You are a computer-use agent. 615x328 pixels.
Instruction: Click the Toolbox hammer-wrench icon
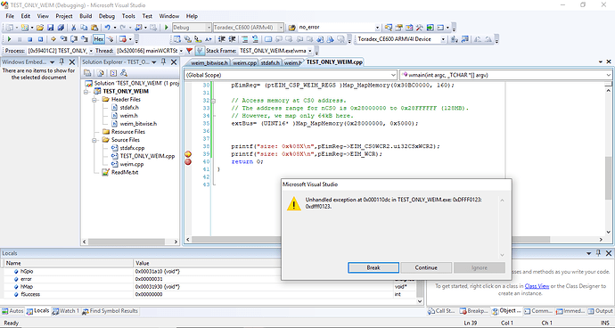coord(420,28)
